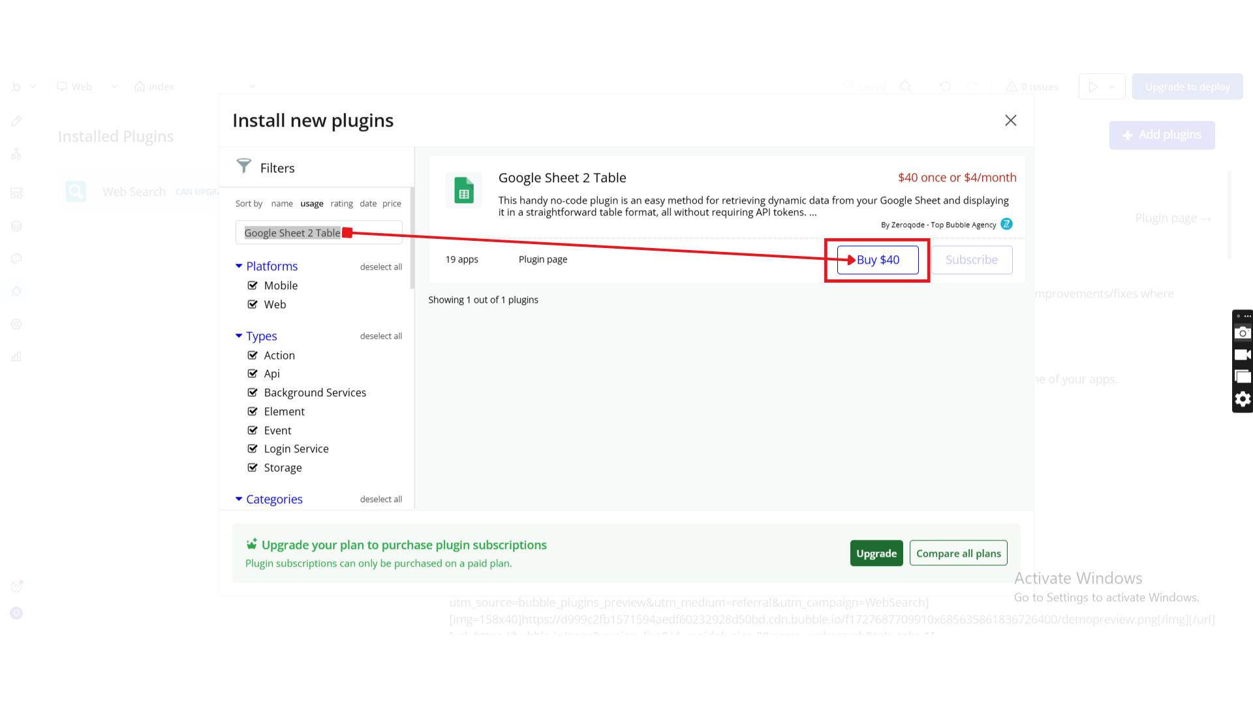Viewport: 1253px width, 705px height.
Task: Click the Zeroqode agency badge icon
Action: [1006, 224]
